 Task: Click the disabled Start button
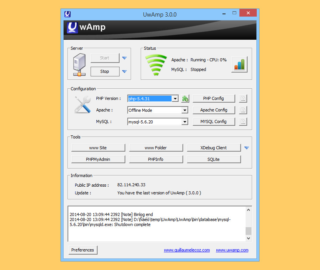click(x=105, y=58)
